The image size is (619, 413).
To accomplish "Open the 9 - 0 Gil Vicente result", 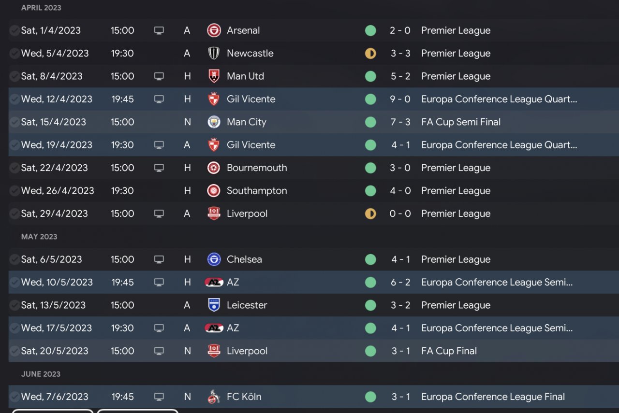I will (x=400, y=99).
